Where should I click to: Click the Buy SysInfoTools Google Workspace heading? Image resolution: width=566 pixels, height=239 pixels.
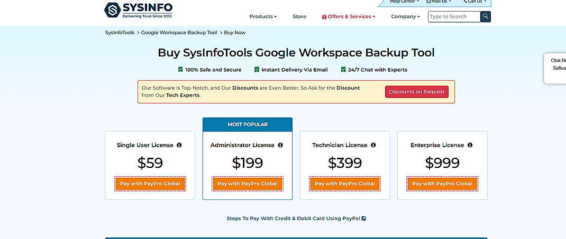coord(296,53)
